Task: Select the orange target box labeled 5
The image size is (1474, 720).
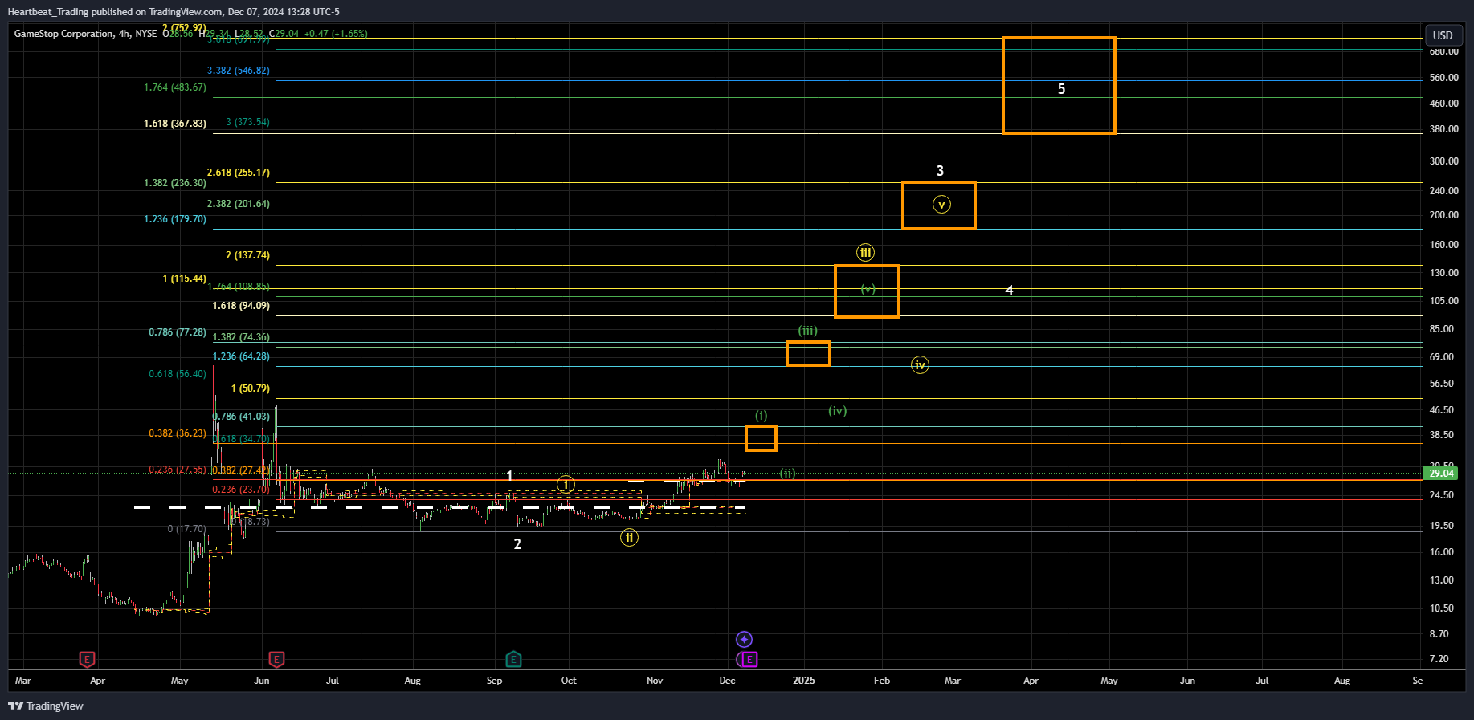Action: (x=1059, y=85)
